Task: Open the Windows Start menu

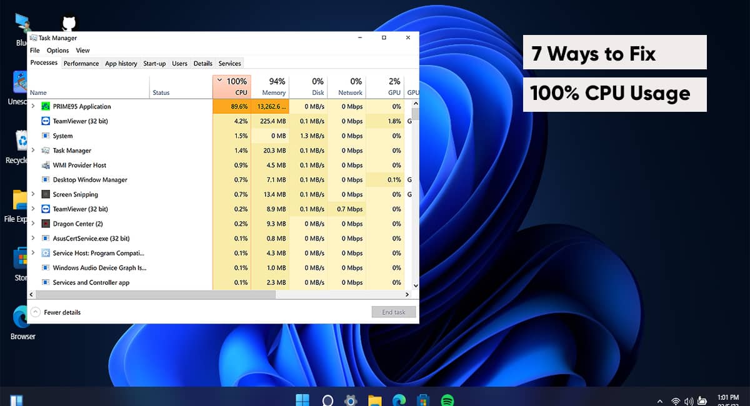Action: (x=302, y=400)
